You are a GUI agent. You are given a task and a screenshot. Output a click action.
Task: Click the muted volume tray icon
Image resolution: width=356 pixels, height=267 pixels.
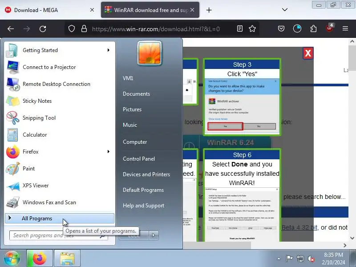pyautogui.click(x=311, y=259)
